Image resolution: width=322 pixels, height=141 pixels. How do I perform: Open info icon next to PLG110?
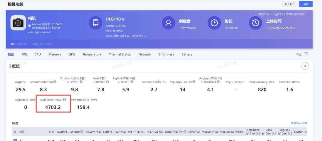(123, 19)
